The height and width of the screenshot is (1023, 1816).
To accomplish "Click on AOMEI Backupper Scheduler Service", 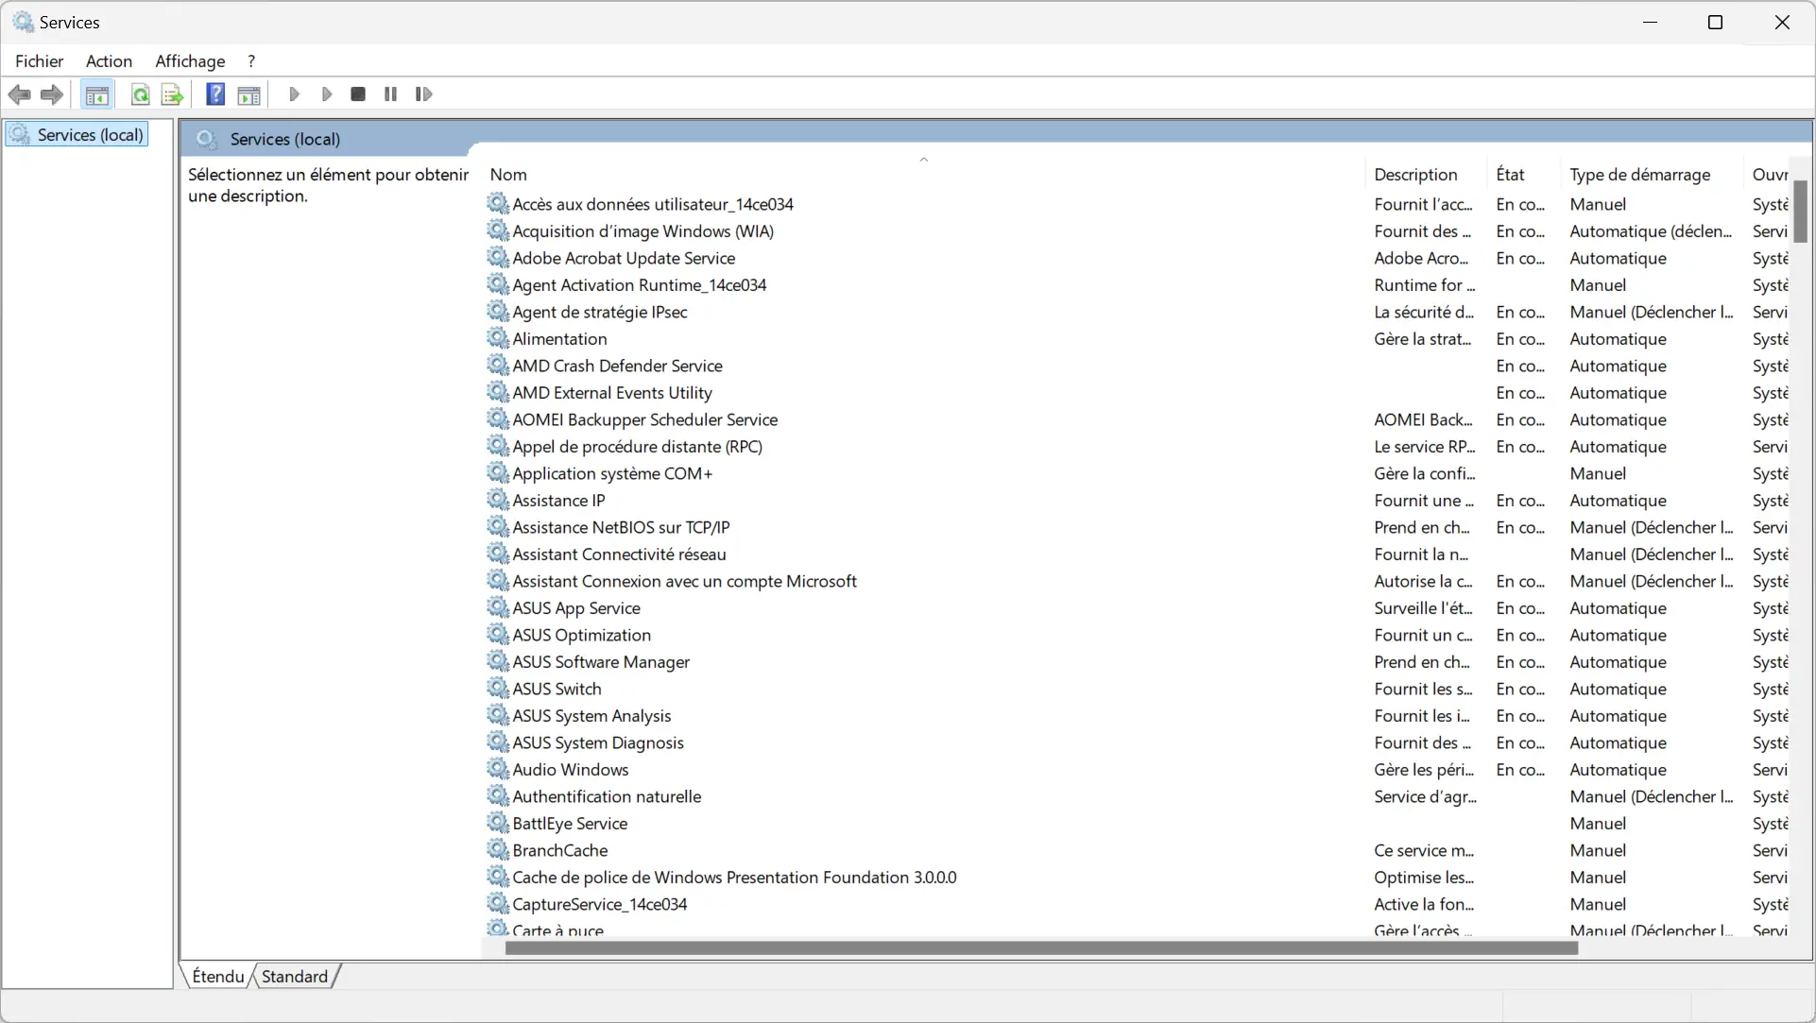I will tap(644, 419).
